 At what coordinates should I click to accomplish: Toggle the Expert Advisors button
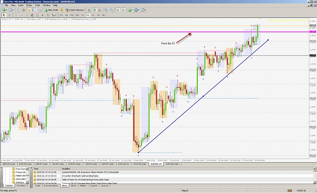coord(75,10)
